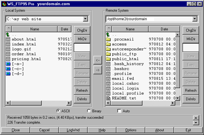204x135 pixels.
Task: Sort local files by Date column
Action: click(x=64, y=29)
